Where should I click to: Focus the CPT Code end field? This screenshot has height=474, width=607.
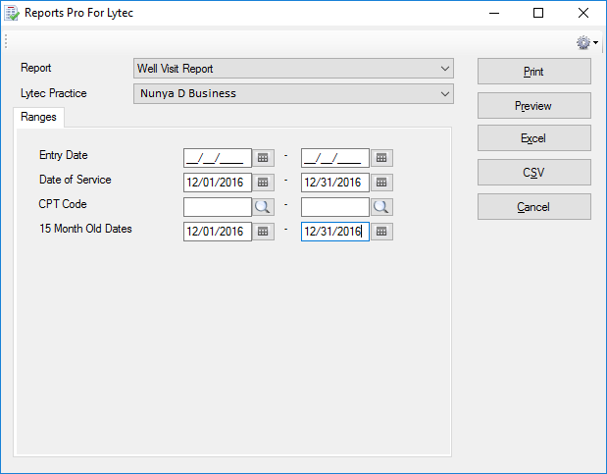pos(335,207)
